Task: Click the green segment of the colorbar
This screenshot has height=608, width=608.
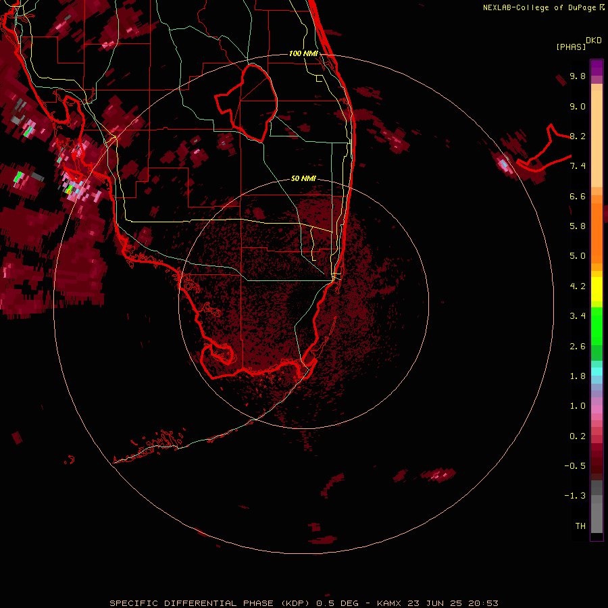Action: point(597,326)
